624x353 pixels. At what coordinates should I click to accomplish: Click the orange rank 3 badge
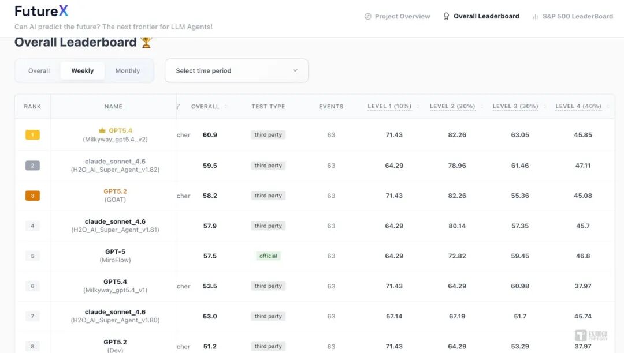click(x=32, y=196)
